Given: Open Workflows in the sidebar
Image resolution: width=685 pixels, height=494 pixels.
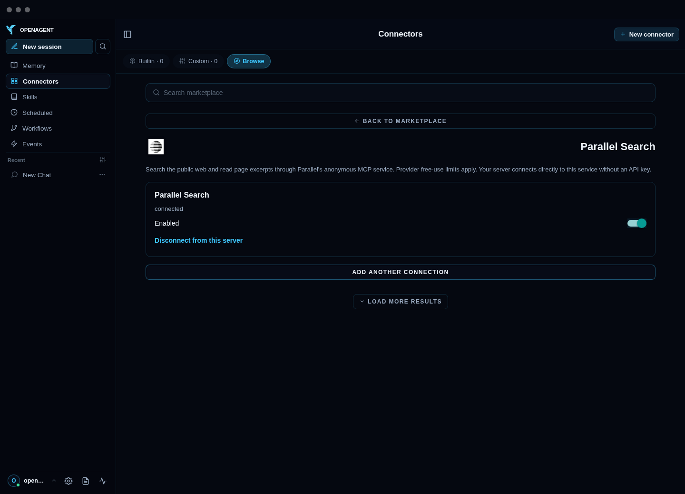Looking at the screenshot, I should pos(58,128).
